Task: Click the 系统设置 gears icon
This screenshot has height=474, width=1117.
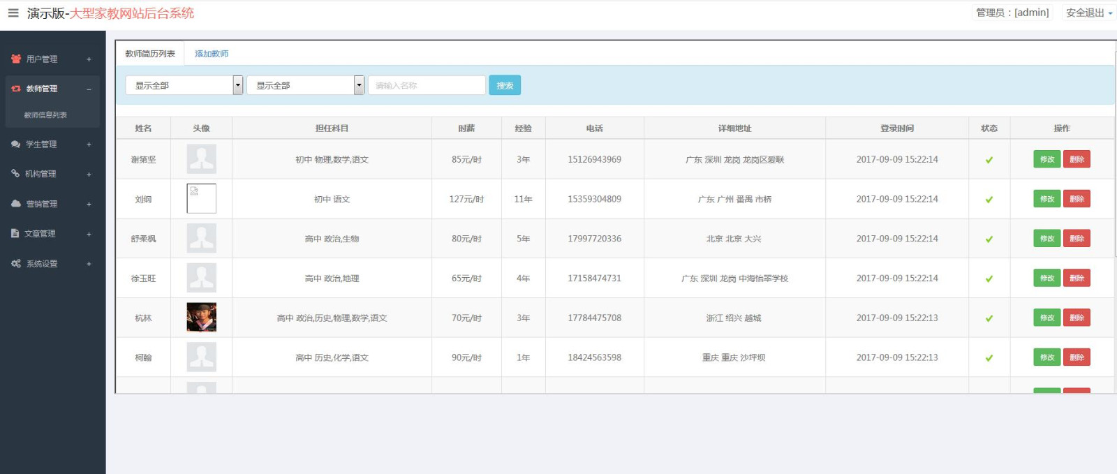Action: [16, 264]
